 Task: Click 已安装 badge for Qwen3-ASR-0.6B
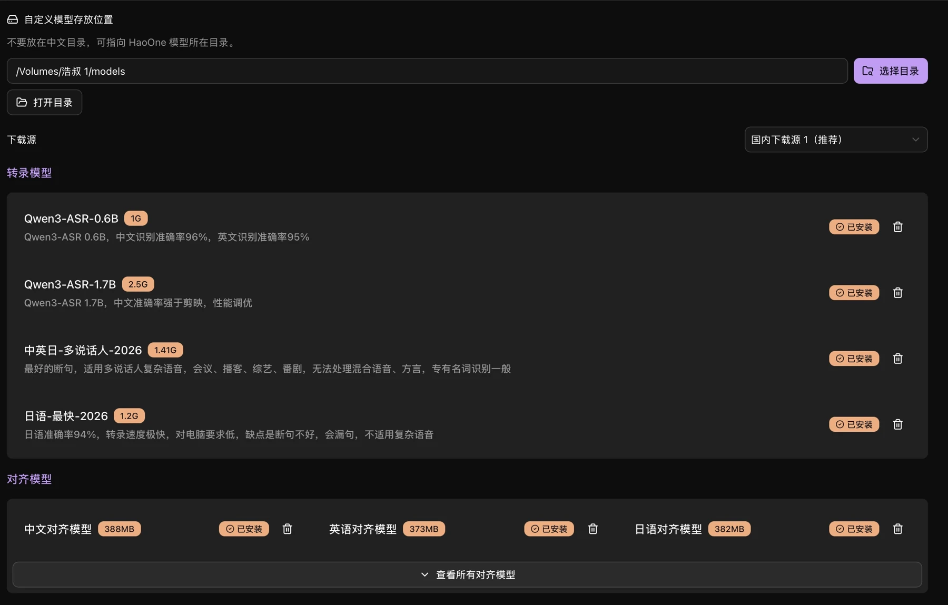[854, 227]
